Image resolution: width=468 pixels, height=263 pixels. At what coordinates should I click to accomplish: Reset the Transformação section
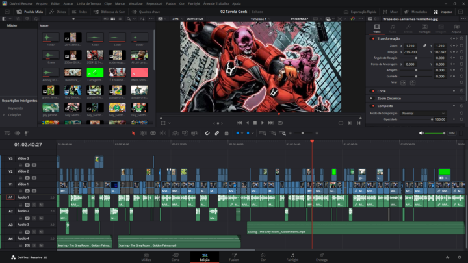[x=461, y=38]
